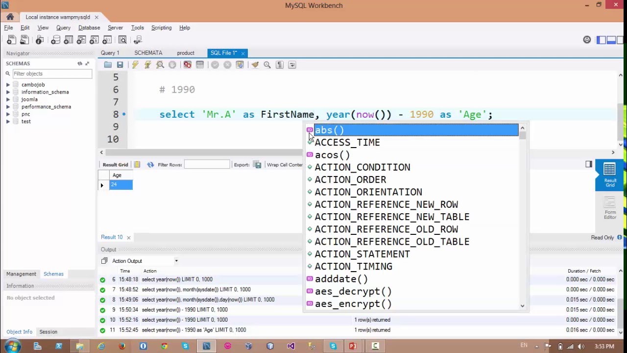The width and height of the screenshot is (627, 353).
Task: Create a new SQL tab
Action: click(11, 40)
